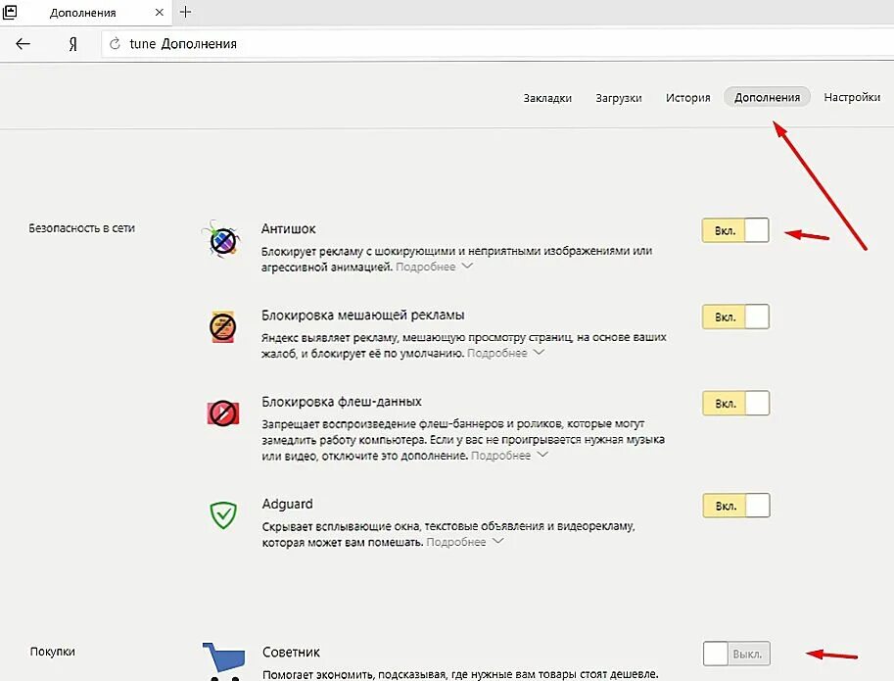This screenshot has width=894, height=681.
Task: Click the Блокировка флеш-данных icon
Action: pos(223,413)
